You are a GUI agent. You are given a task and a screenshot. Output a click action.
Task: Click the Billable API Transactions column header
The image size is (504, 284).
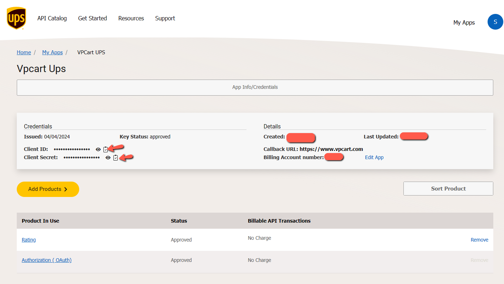[279, 221]
